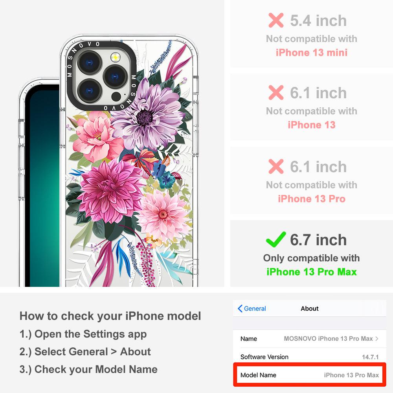Open the Name row chevron

click(377, 339)
